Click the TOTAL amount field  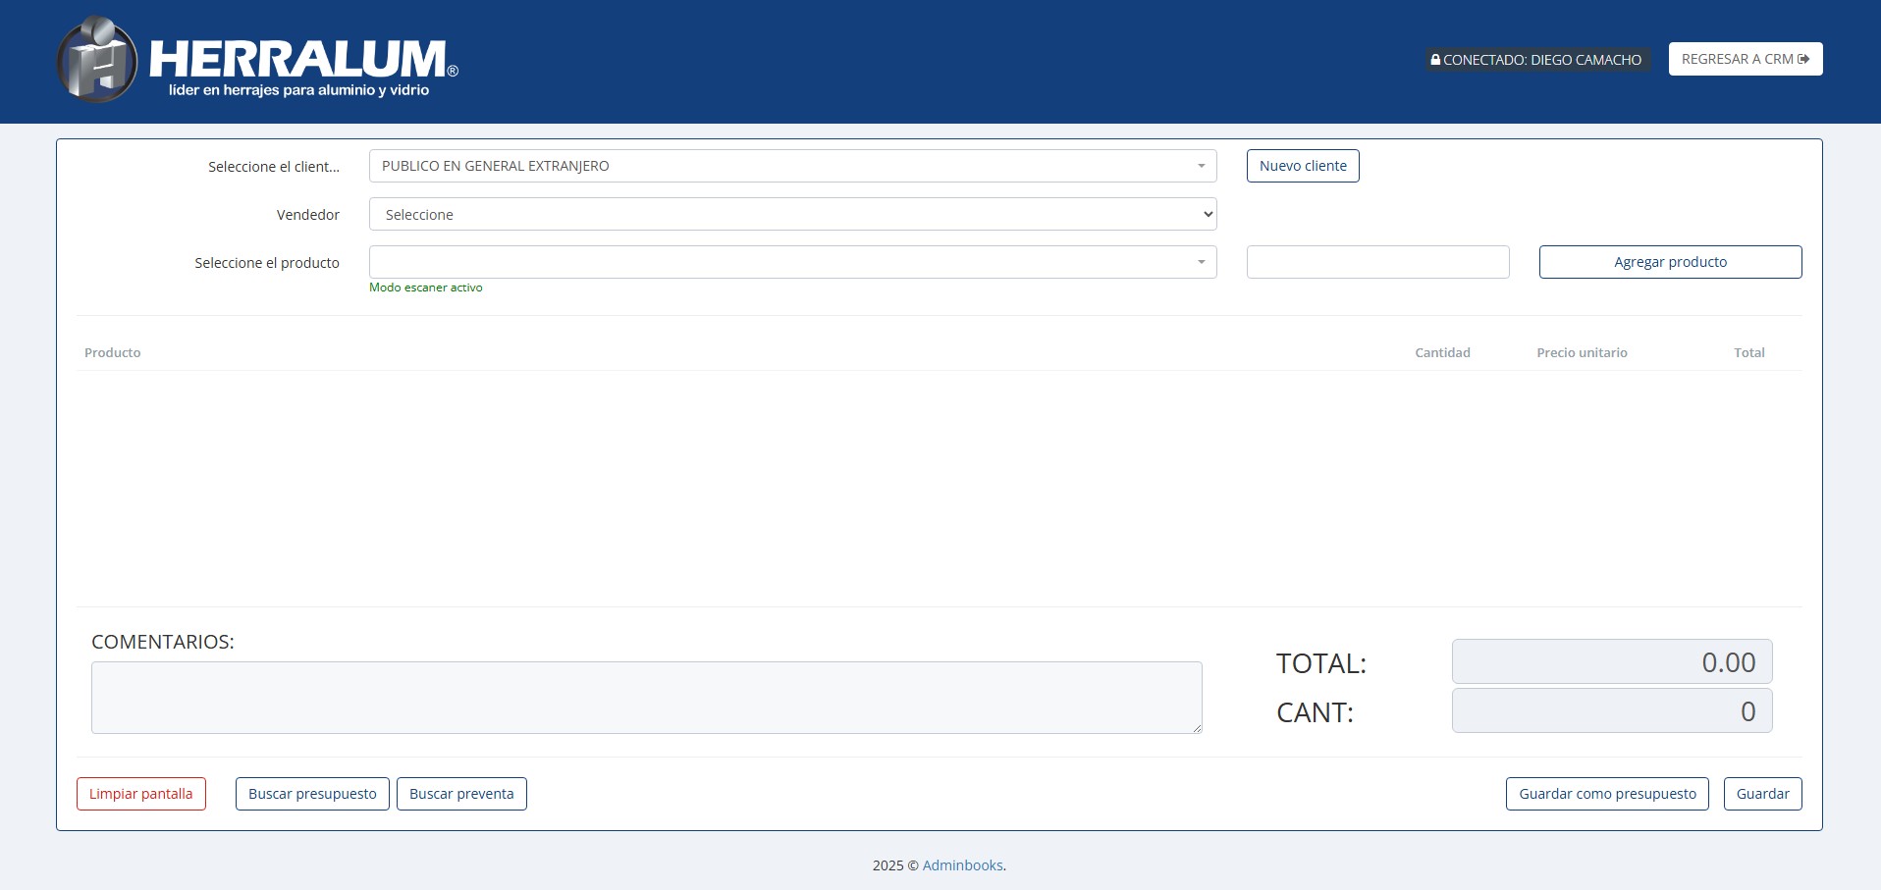click(x=1611, y=661)
